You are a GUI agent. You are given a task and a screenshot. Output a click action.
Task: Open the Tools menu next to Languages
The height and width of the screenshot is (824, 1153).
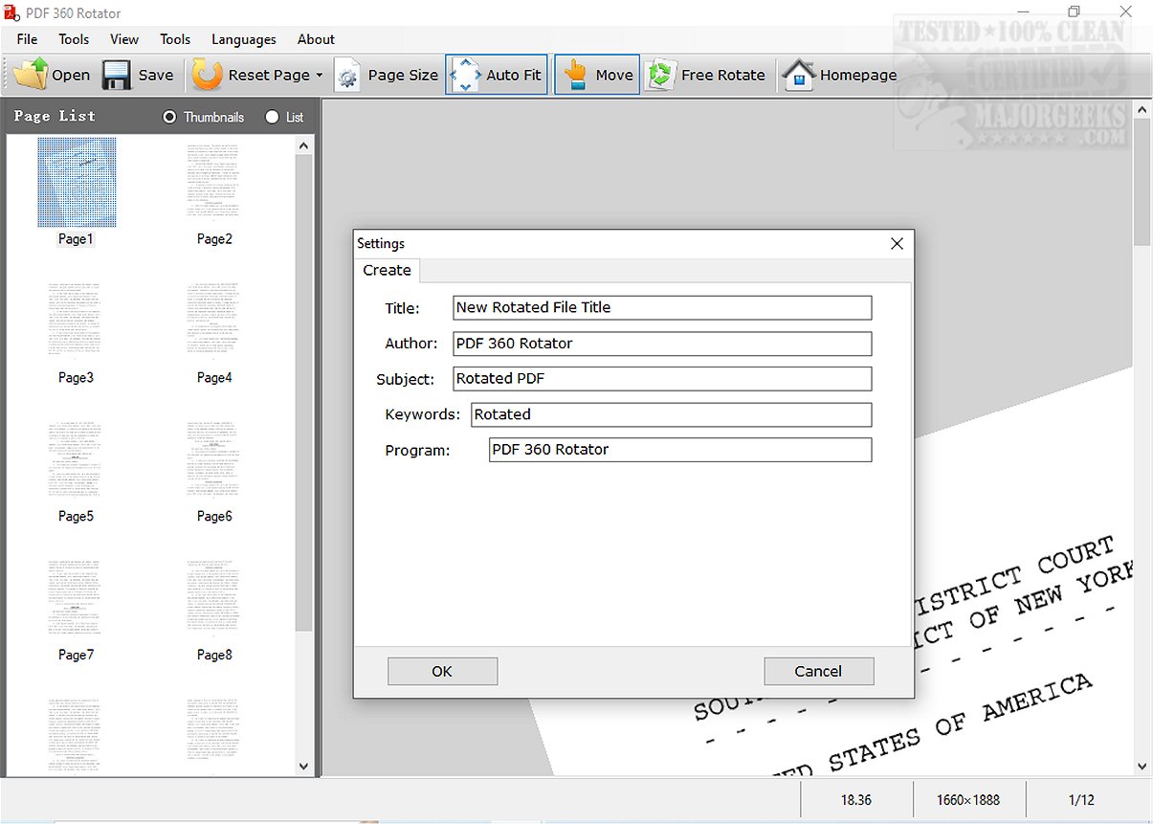pos(175,39)
